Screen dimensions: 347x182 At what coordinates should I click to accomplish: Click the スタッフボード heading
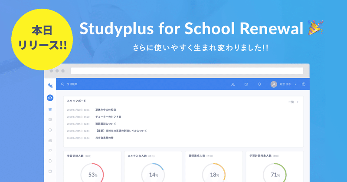tap(77, 101)
